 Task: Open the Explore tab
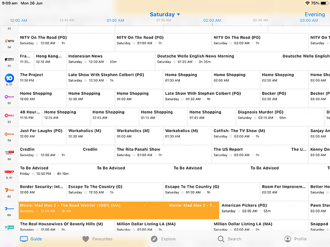point(164,239)
